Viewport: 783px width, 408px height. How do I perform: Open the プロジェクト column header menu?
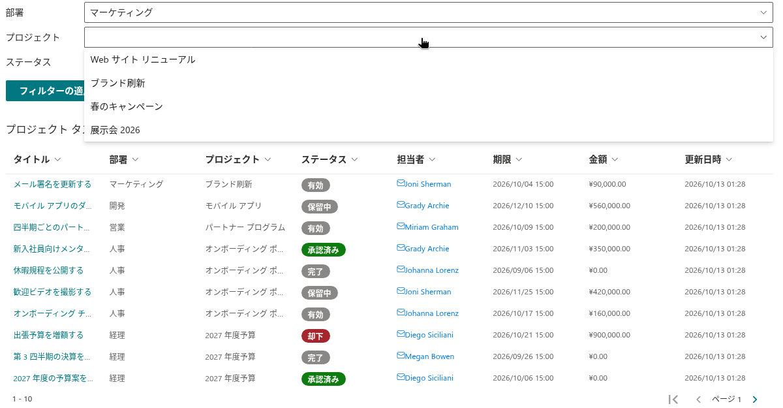[268, 159]
